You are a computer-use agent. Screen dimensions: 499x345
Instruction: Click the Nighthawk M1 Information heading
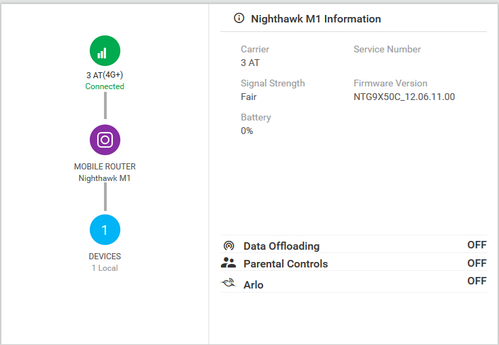315,19
